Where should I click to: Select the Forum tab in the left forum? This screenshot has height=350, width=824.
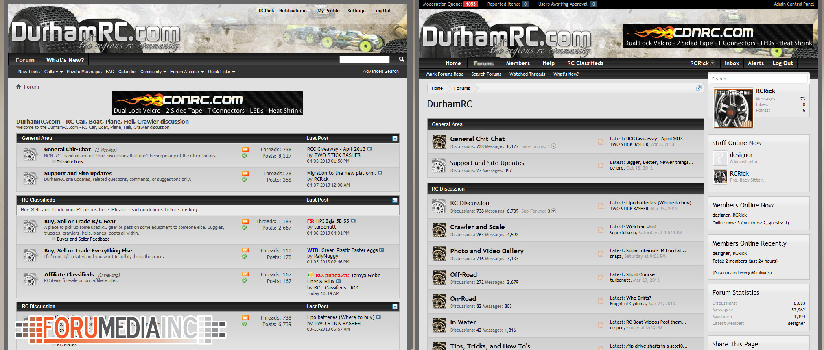25,60
